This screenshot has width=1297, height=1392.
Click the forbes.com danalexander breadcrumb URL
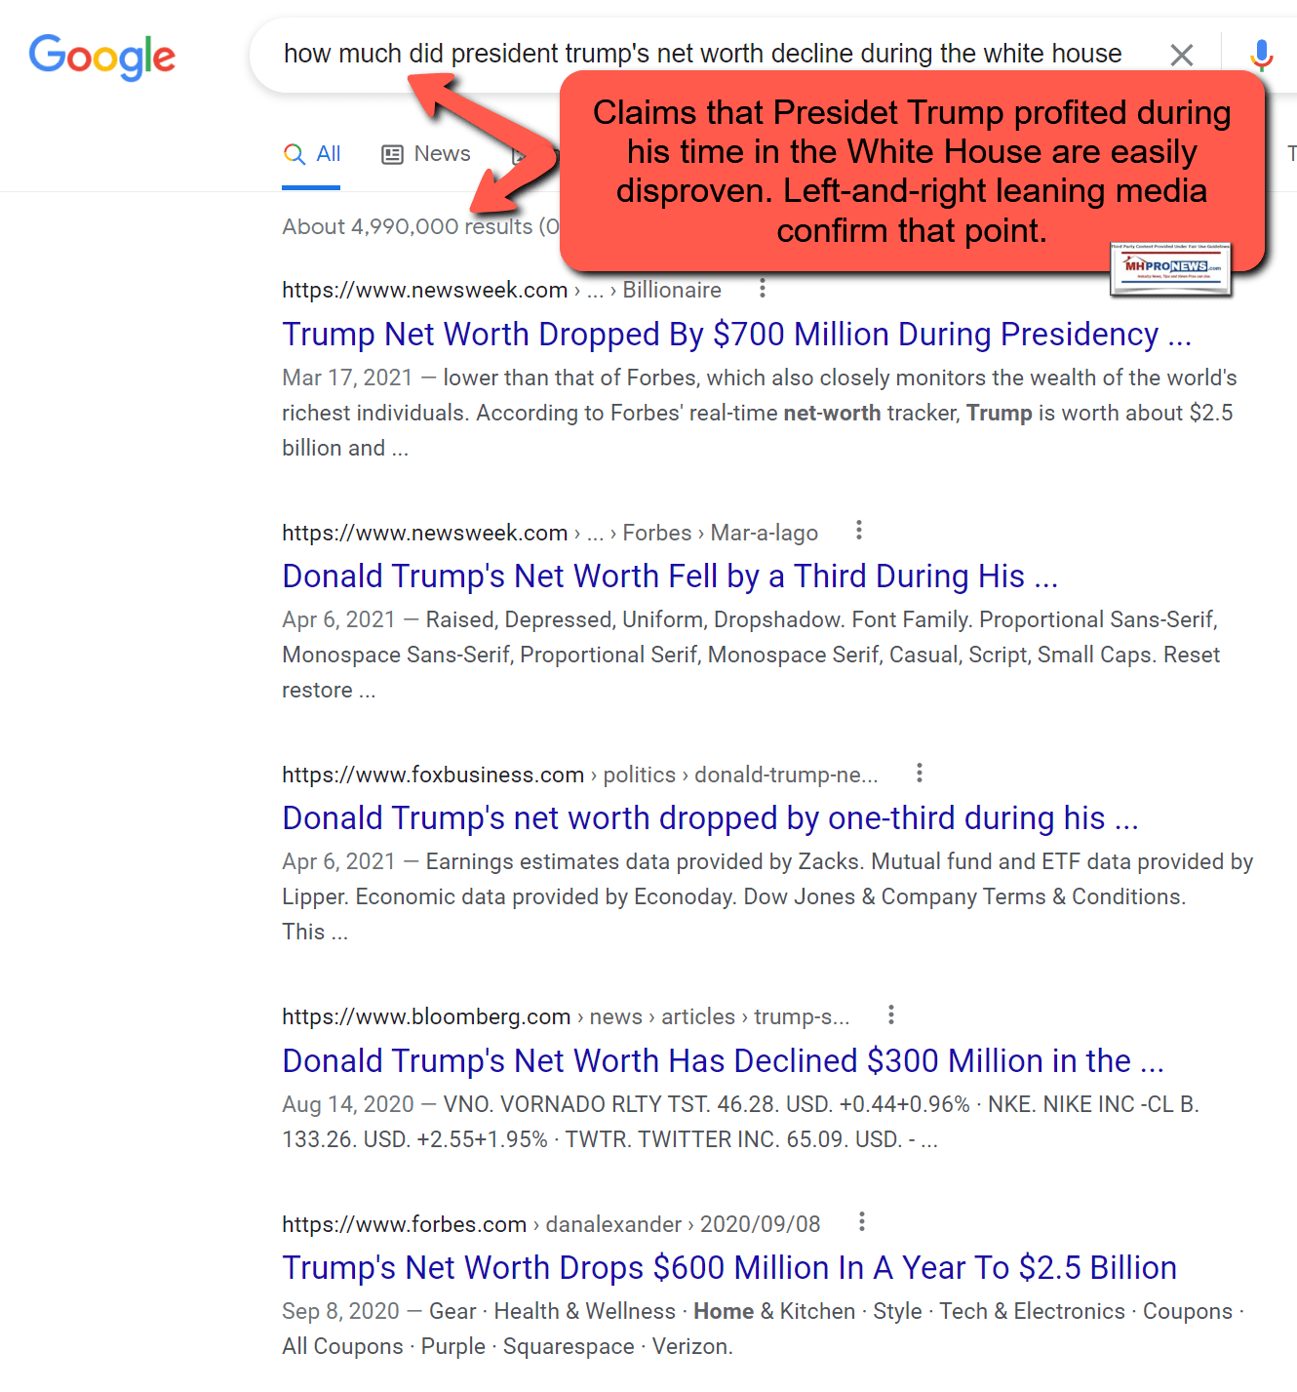551,1224
